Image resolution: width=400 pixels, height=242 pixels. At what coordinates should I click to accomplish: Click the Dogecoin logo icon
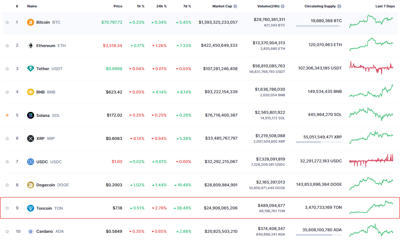(30, 185)
